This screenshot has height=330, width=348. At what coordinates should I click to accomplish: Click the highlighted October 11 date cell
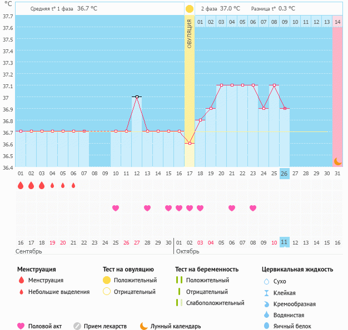pyautogui.click(x=285, y=242)
